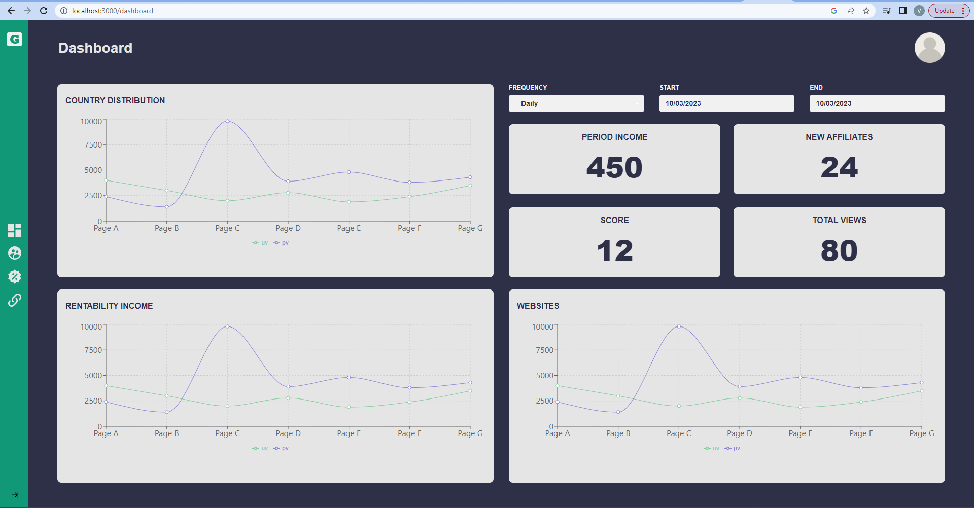This screenshot has width=974, height=508.
Task: Click the New Affiliates card value 24
Action: (x=839, y=167)
